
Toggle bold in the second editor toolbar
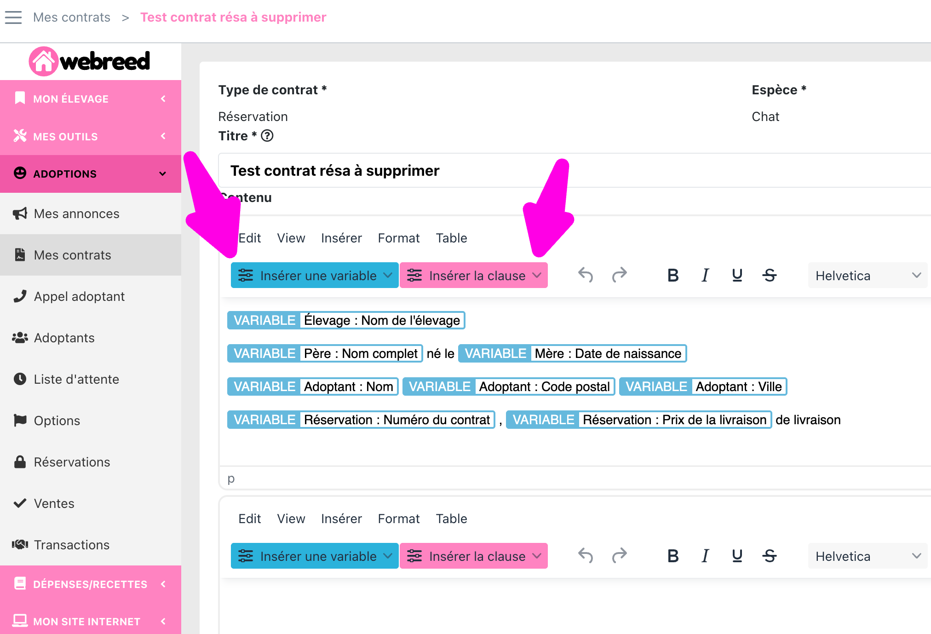point(673,556)
